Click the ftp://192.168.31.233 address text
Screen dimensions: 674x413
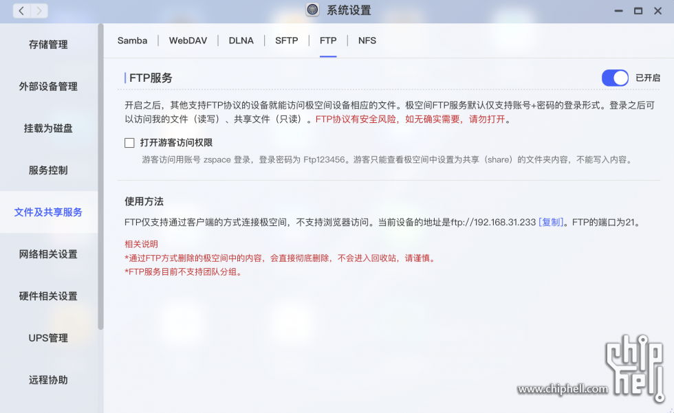pyautogui.click(x=493, y=223)
